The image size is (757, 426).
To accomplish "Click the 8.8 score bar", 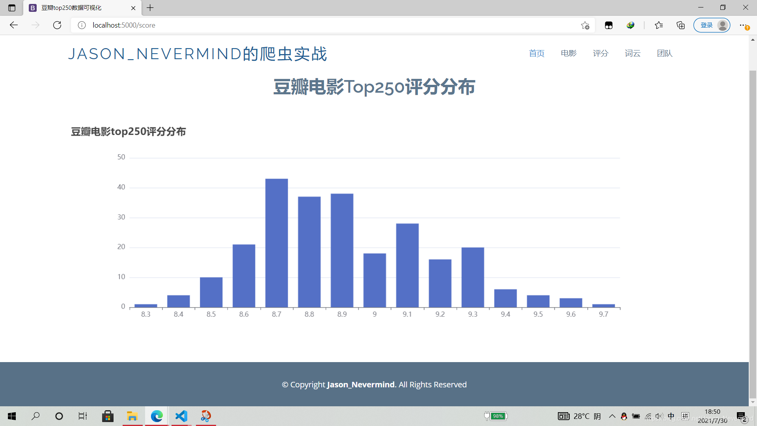I will point(310,252).
